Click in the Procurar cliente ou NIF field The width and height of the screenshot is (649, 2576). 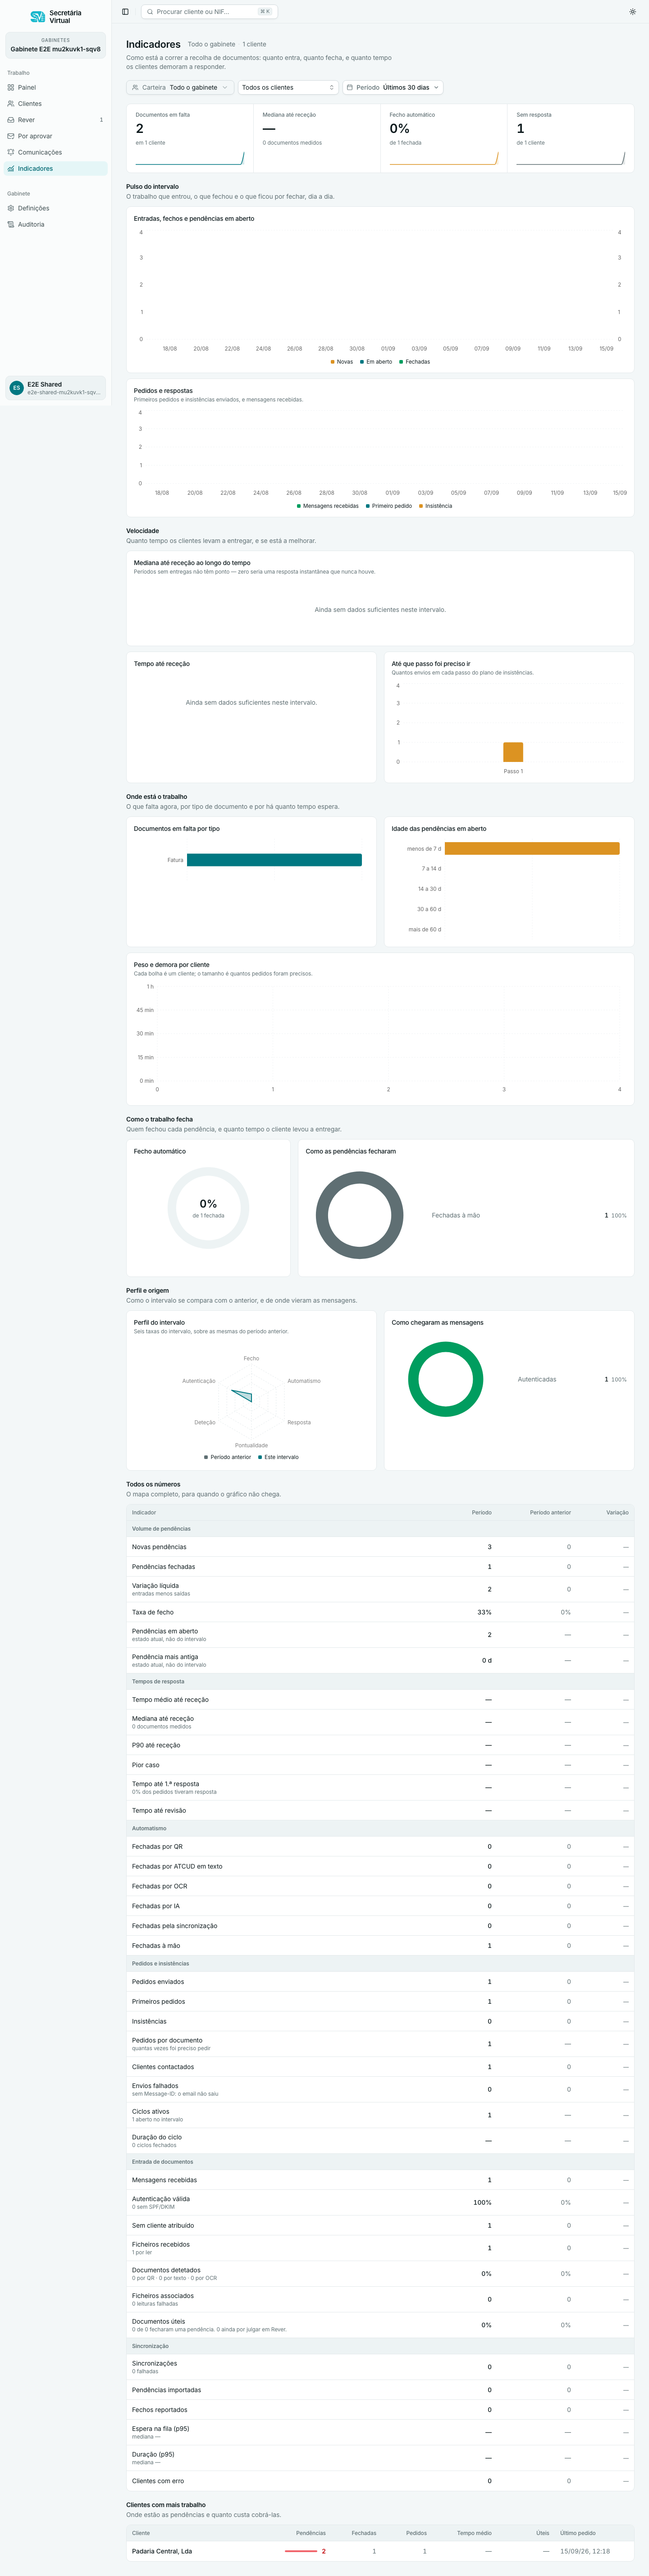click(x=210, y=12)
